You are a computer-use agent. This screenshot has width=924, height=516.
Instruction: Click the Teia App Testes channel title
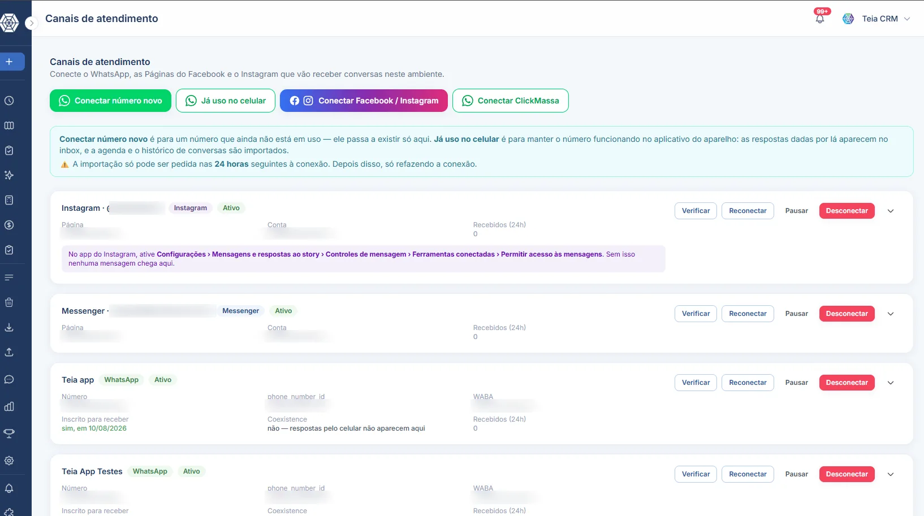(x=92, y=471)
